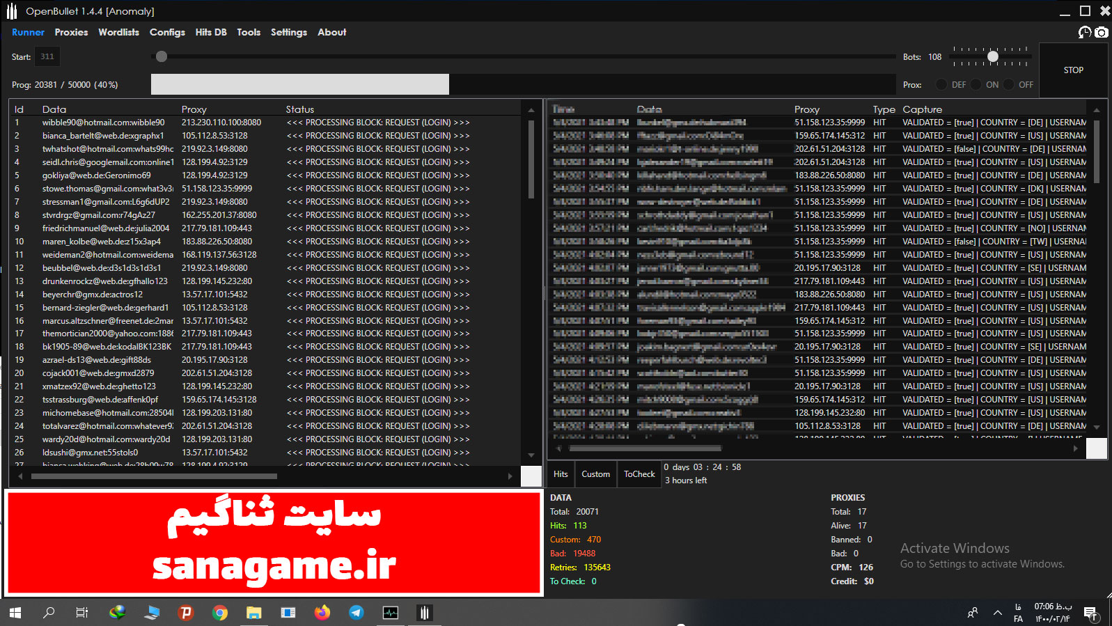Click the proxy 168.119.137.56:3128 in row 11
Image resolution: width=1112 pixels, height=626 pixels.
tap(219, 255)
